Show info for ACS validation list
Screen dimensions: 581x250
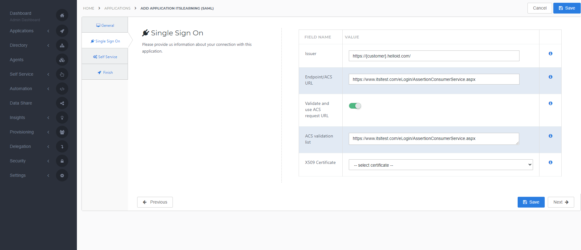point(551,136)
